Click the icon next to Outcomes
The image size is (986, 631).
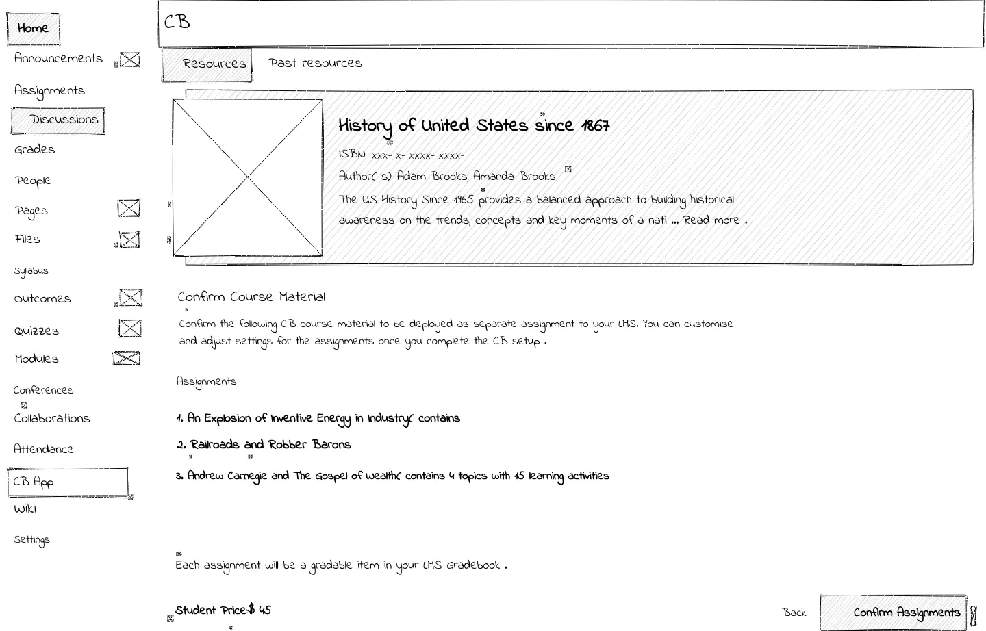(x=130, y=298)
